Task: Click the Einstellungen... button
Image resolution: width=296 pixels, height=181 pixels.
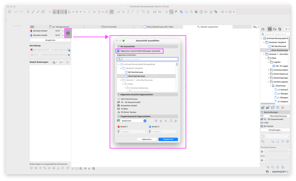Action: 275,130
